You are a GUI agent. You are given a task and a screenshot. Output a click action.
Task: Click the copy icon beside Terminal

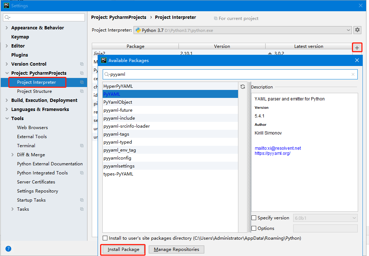point(82,145)
